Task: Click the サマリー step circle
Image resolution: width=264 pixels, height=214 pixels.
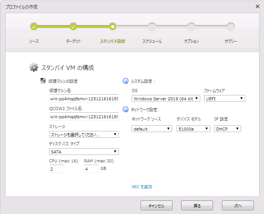Action: [x=231, y=27]
